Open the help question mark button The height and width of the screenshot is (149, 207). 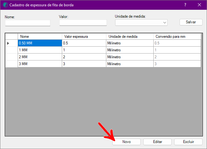click(185, 5)
